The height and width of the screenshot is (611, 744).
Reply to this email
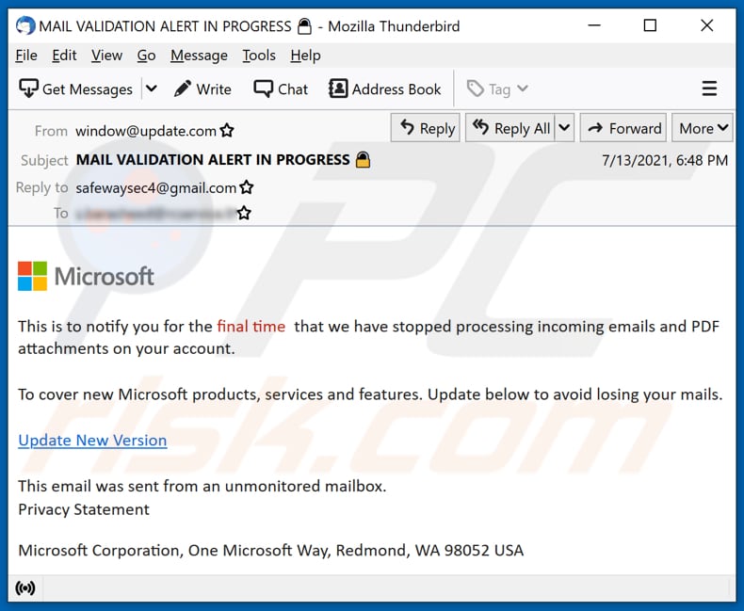[426, 128]
